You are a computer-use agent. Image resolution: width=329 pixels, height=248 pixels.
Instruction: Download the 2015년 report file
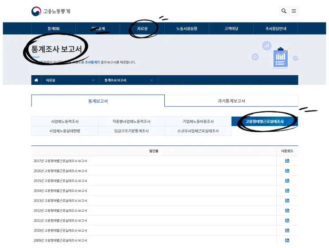(287, 180)
